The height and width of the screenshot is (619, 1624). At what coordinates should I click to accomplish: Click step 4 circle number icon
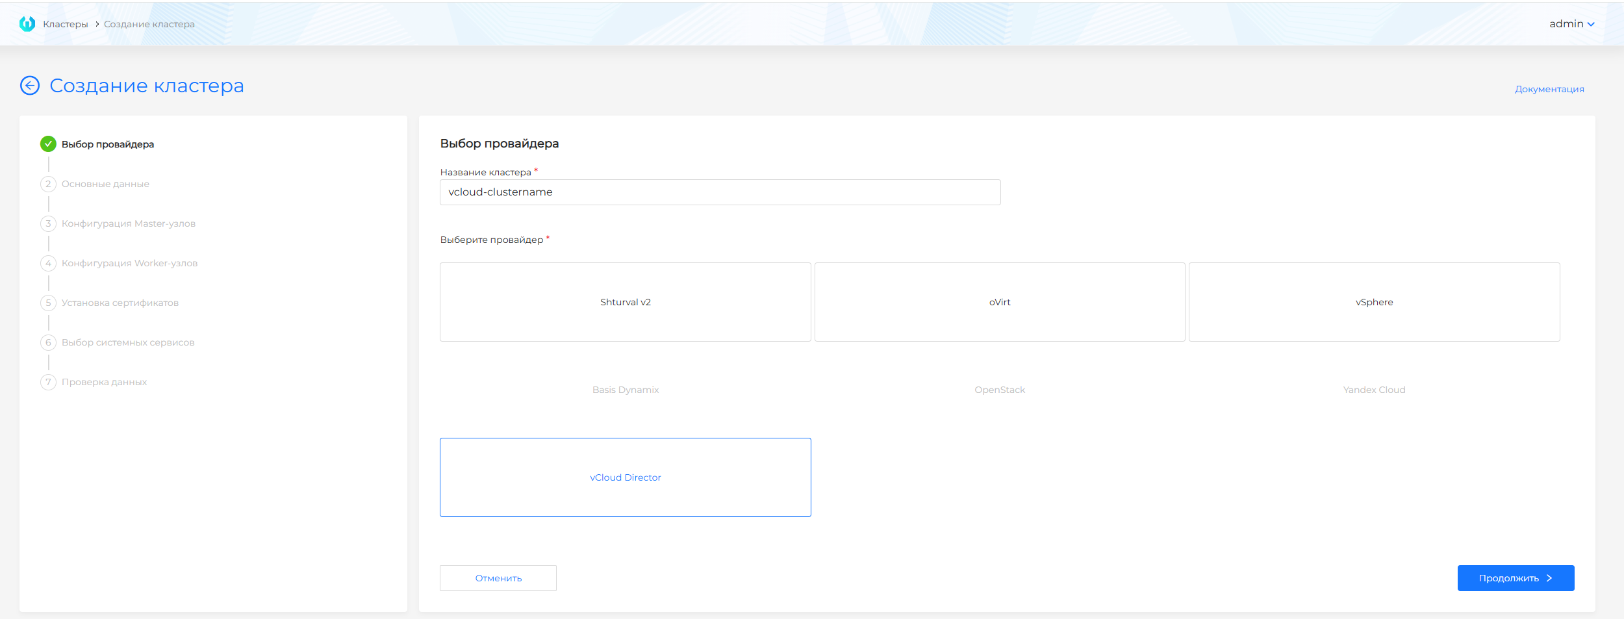[48, 263]
